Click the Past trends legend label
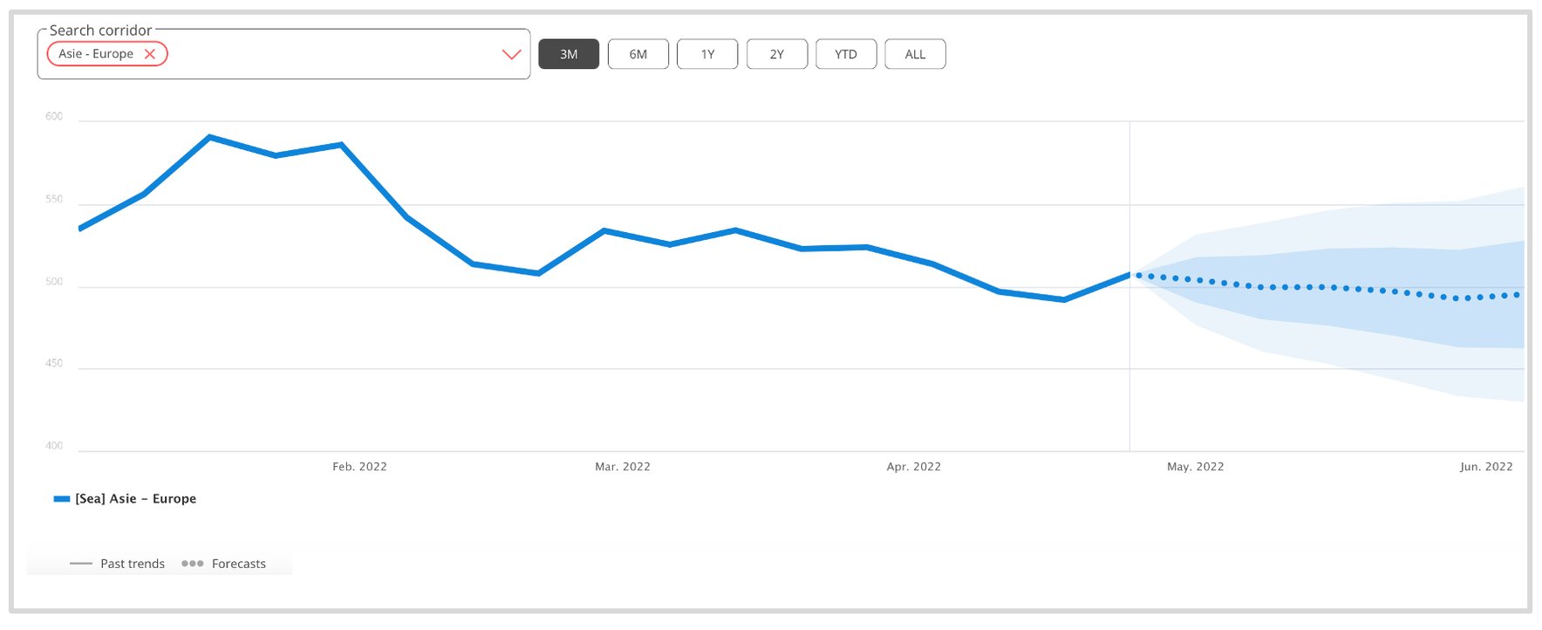 click(x=133, y=564)
